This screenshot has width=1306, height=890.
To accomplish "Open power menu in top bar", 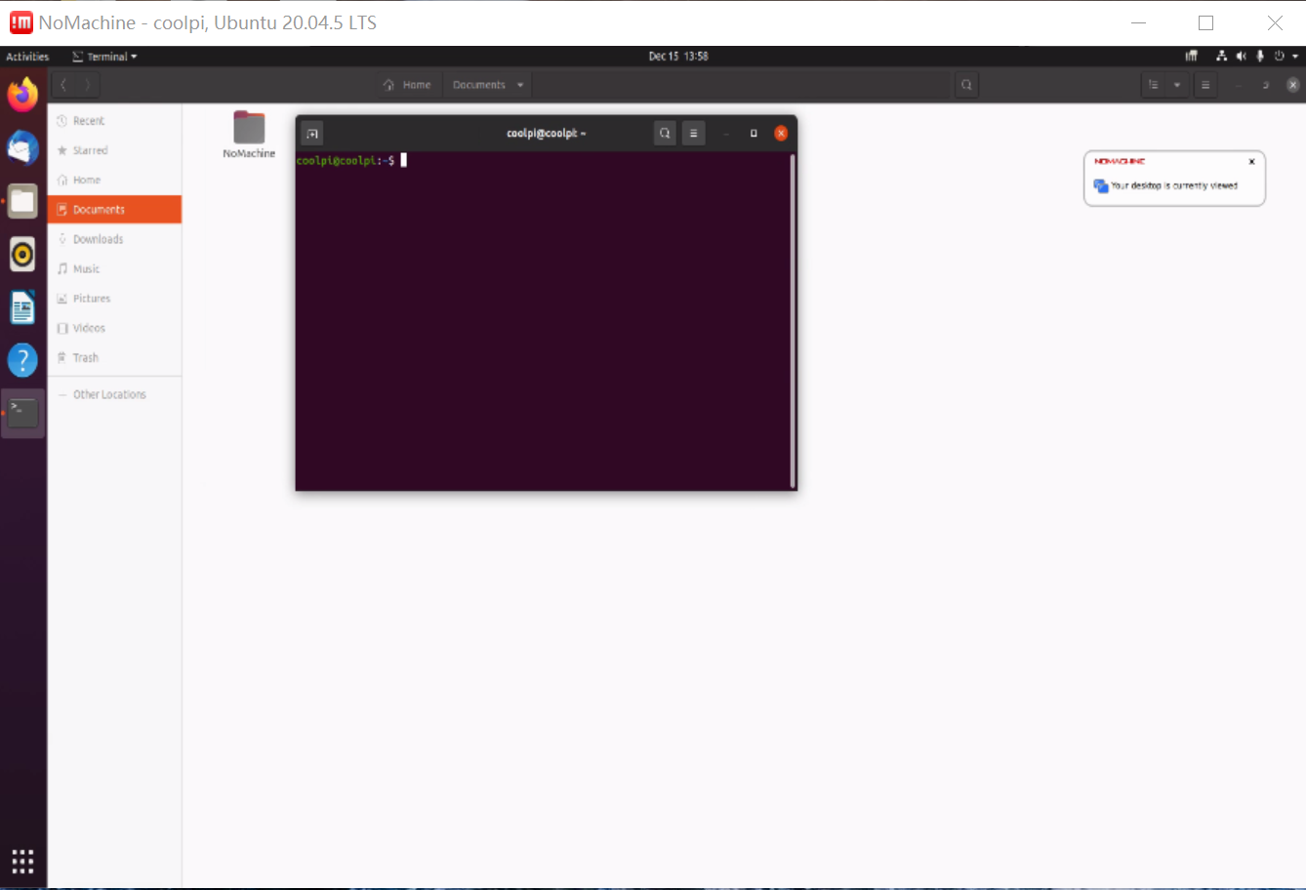I will (x=1279, y=57).
